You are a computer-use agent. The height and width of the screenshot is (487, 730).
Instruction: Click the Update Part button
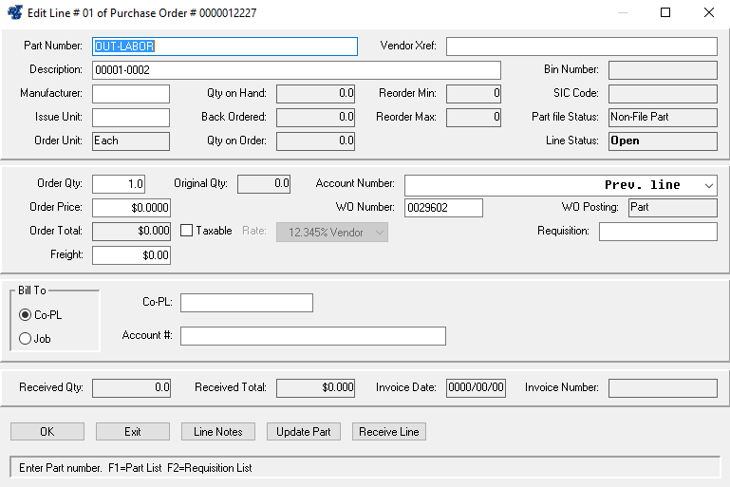point(304,432)
